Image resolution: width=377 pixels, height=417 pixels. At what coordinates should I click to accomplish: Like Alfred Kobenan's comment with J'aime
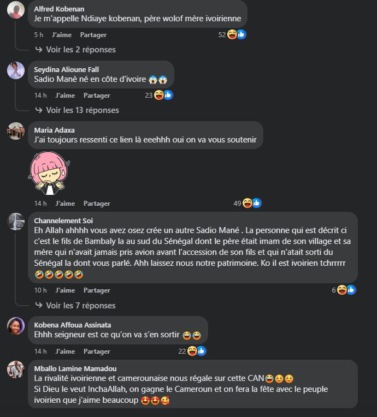[62, 35]
